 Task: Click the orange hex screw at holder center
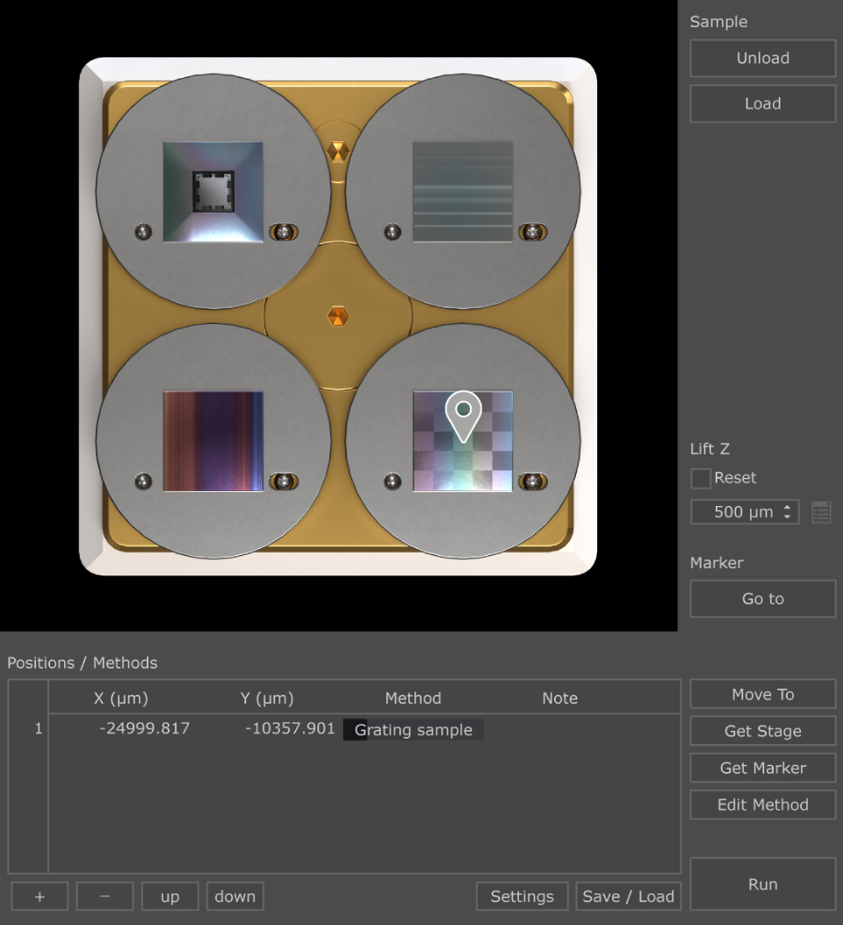pos(338,315)
